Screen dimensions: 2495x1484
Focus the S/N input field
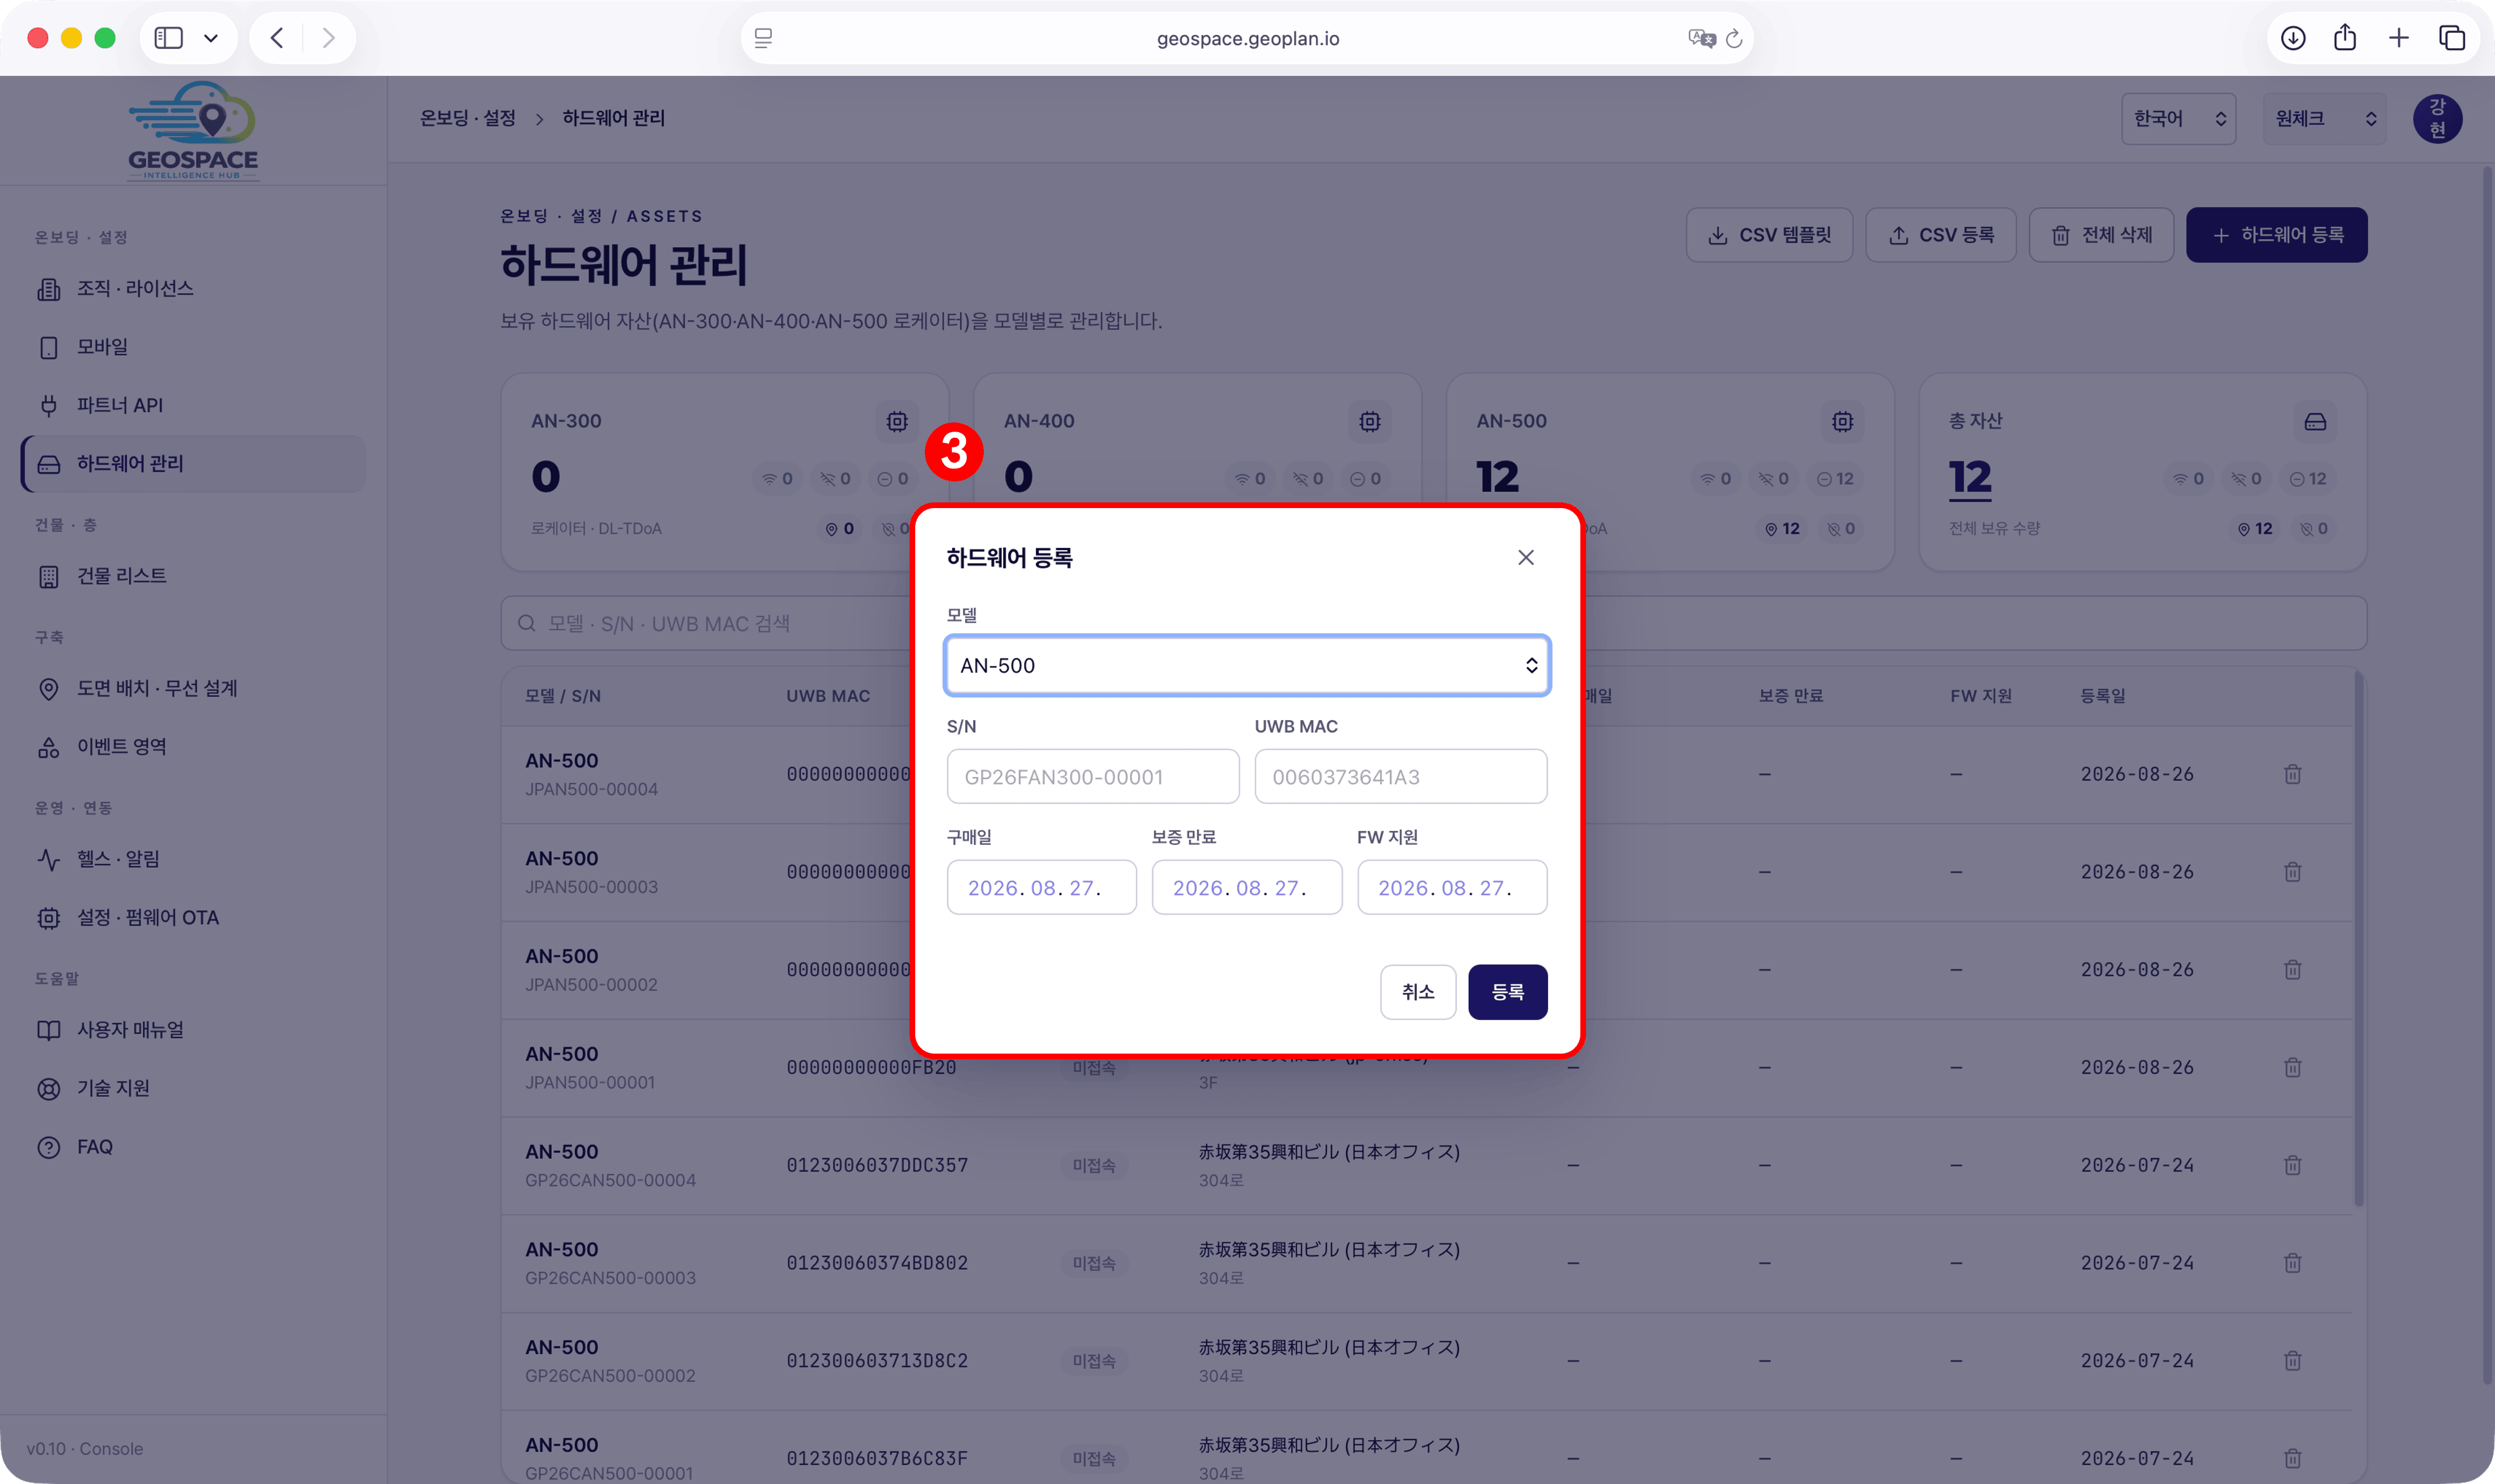(1092, 776)
